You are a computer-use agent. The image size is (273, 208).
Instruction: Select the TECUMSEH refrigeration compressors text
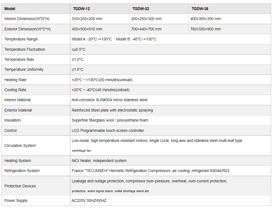coord(150,171)
